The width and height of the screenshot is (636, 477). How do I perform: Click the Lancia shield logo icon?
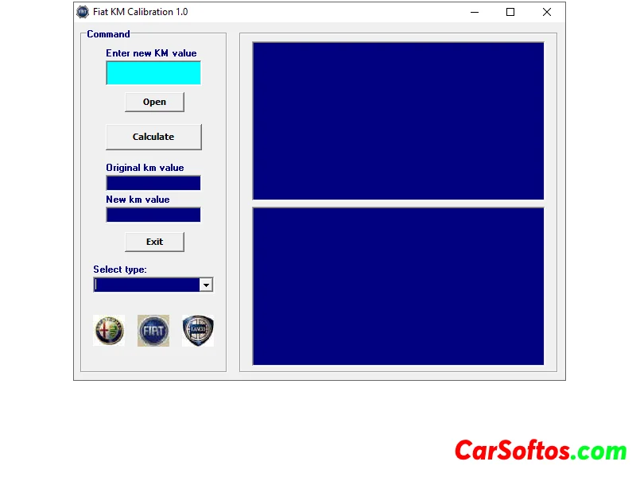198,330
